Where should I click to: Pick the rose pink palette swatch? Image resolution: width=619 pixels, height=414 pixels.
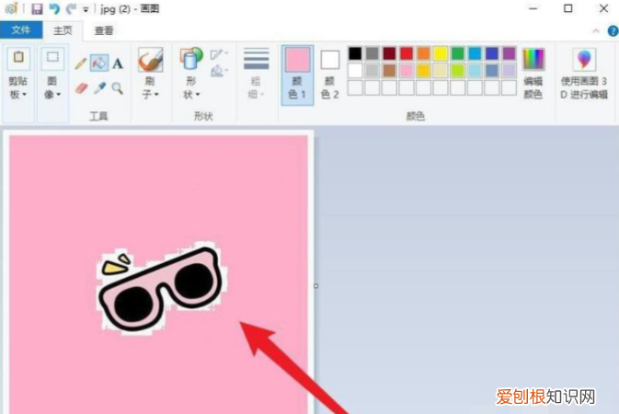[407, 71]
